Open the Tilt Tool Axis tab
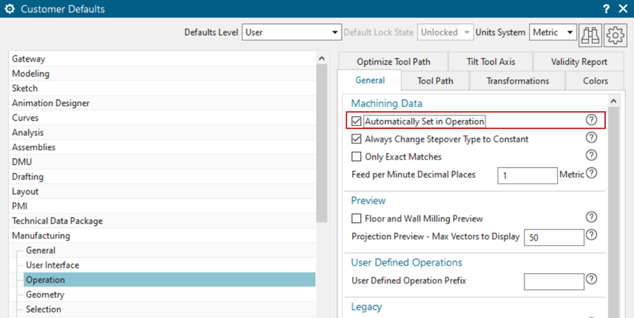Image resolution: width=634 pixels, height=318 pixels. (490, 62)
